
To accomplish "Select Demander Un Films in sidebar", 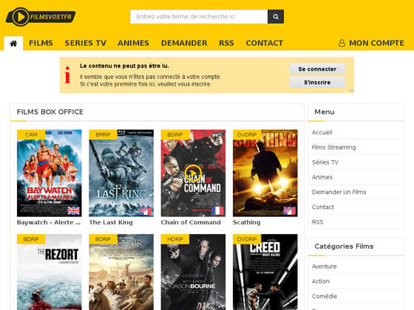I will [x=339, y=192].
